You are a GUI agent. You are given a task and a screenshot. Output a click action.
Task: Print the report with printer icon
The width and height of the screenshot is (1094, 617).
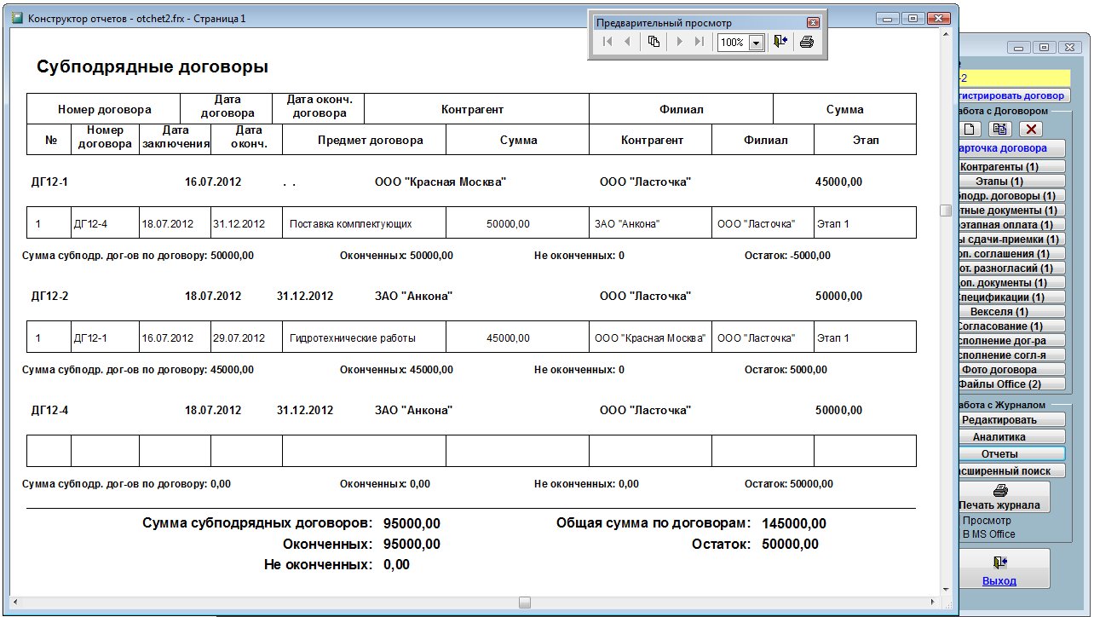point(807,42)
